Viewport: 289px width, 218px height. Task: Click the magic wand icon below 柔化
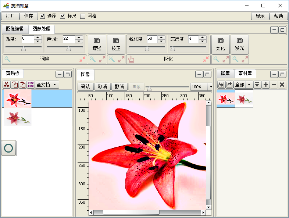pos(216,59)
